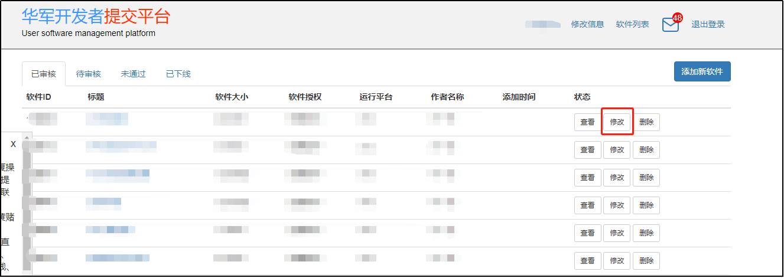The image size is (784, 278).
Task: Click 删除 in the fourth row
Action: pos(646,205)
